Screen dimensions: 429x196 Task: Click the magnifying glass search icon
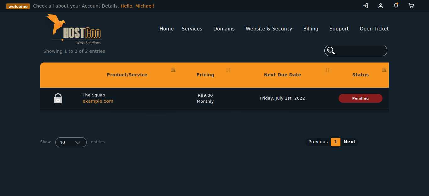click(x=331, y=50)
